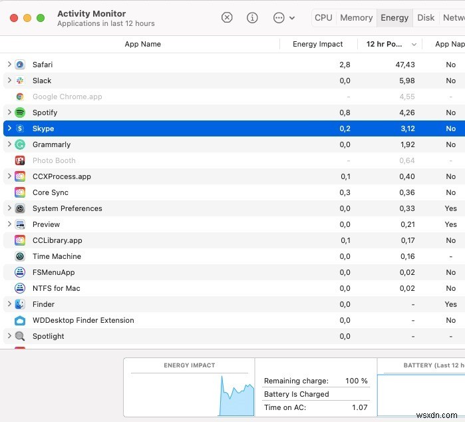Select the Photo Booth row
This screenshot has width=465, height=422.
(234, 160)
